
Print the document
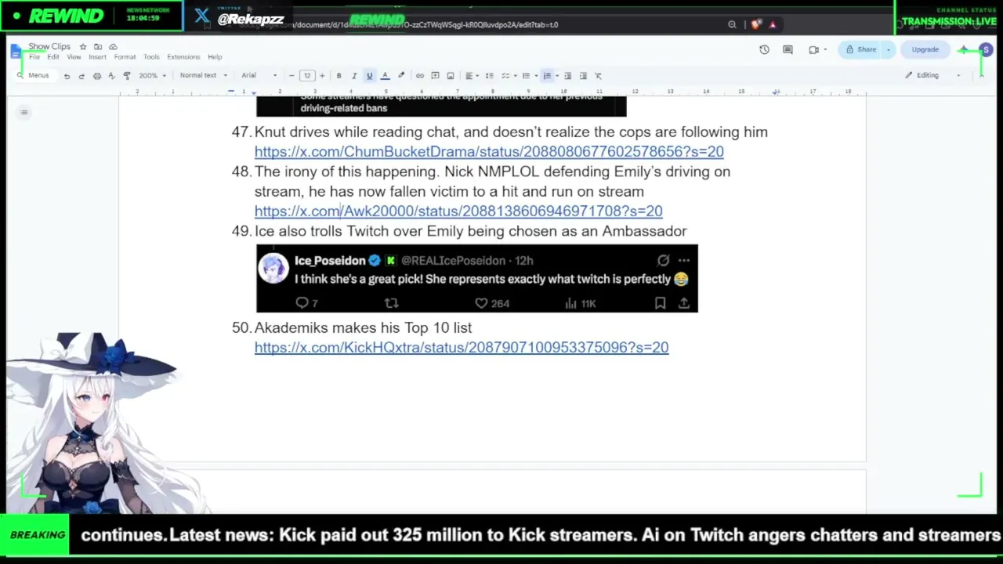pos(96,76)
